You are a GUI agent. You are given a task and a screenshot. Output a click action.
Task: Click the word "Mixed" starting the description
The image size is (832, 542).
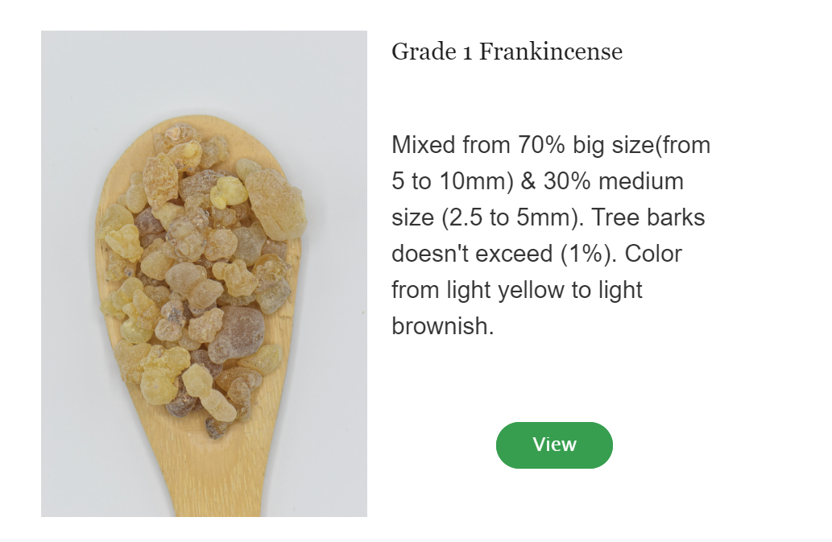point(424,145)
